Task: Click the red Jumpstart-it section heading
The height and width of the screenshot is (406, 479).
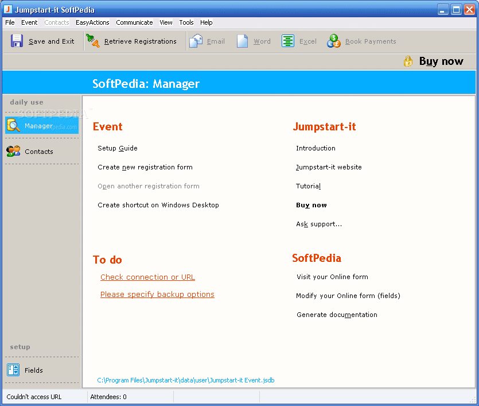Action: 325,126
